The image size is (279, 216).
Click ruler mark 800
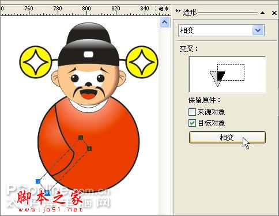click(x=86, y=9)
